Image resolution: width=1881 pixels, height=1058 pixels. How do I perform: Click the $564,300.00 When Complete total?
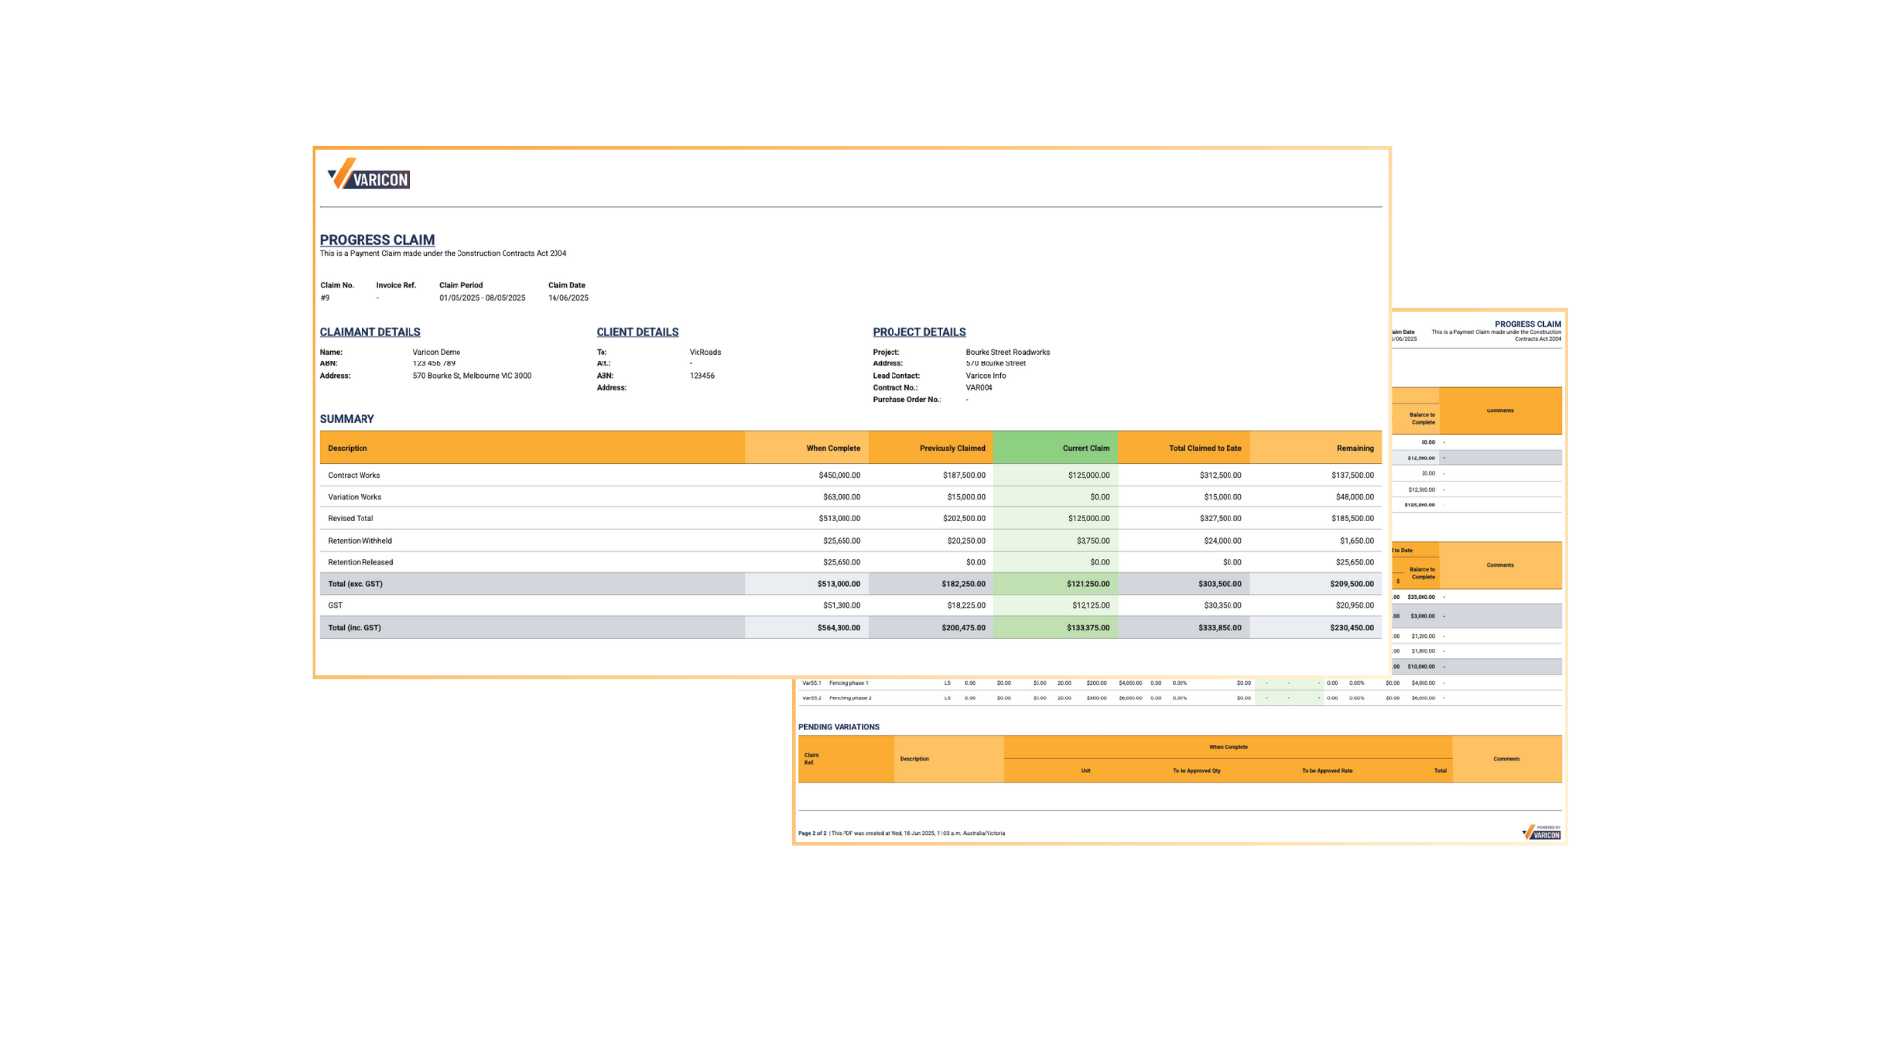point(839,628)
